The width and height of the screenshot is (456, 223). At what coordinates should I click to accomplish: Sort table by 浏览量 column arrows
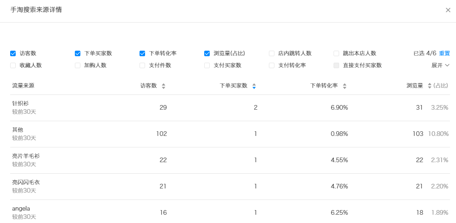(x=430, y=86)
